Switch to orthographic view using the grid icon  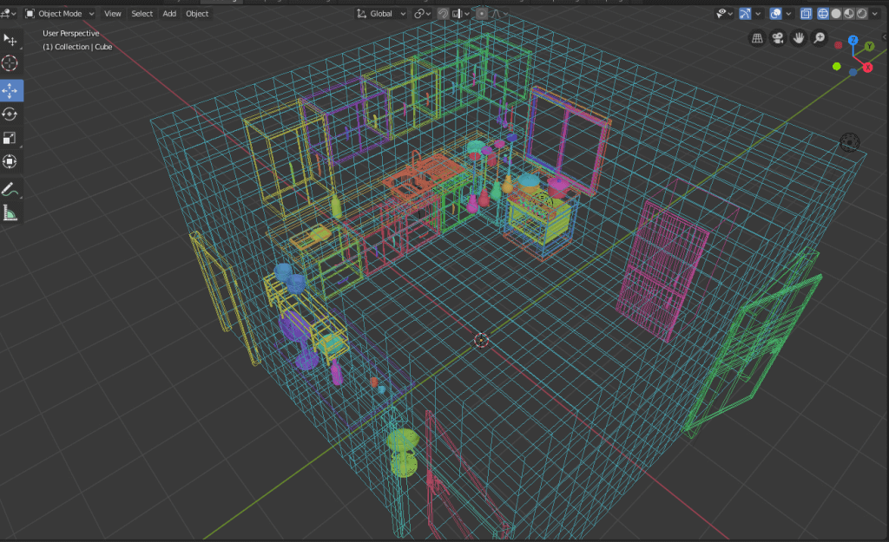point(757,38)
